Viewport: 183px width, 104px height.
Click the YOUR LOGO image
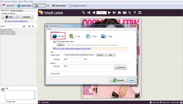[x=51, y=13]
